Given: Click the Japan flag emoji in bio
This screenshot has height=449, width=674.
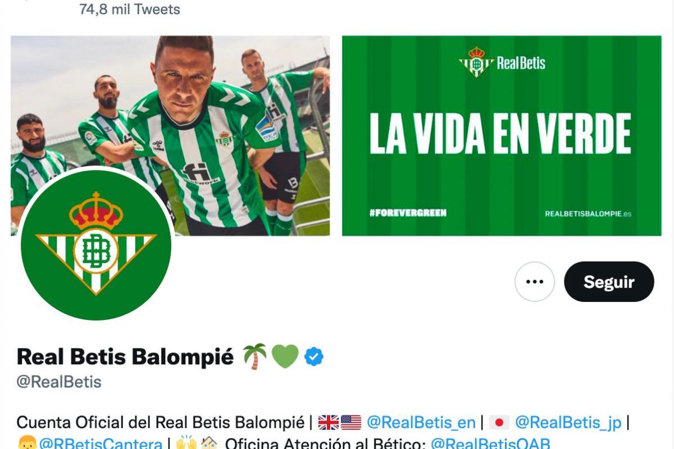Looking at the screenshot, I should pyautogui.click(x=499, y=422).
